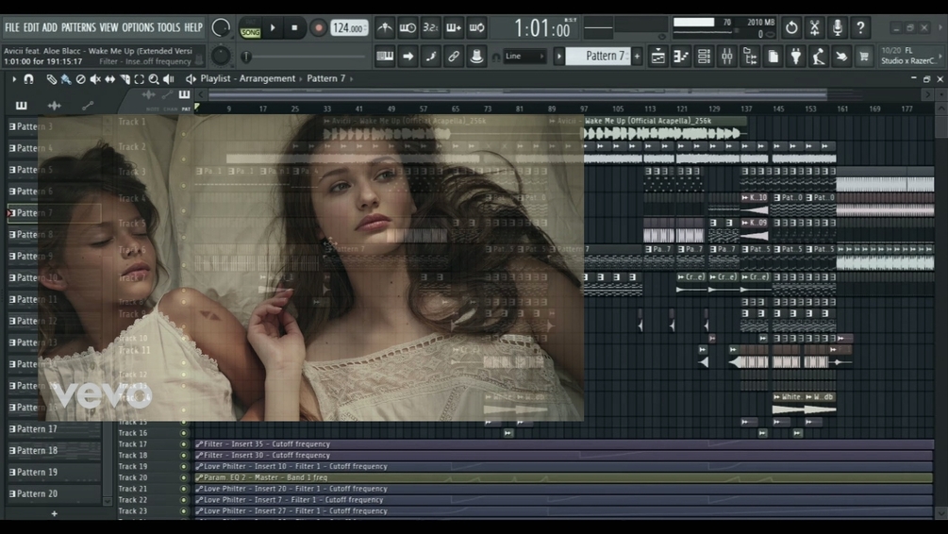Screen dimensions: 948x534
Task: Toggle loop recording icon
Action: coord(476,27)
